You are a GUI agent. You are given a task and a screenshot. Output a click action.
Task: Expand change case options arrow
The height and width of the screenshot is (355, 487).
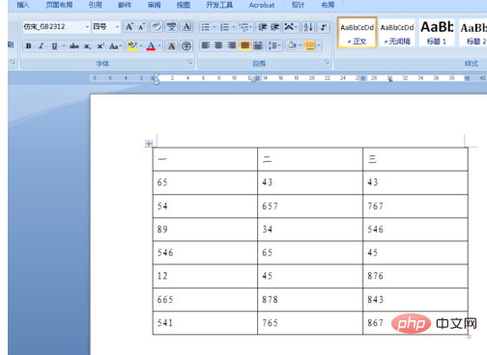pyautogui.click(x=121, y=46)
